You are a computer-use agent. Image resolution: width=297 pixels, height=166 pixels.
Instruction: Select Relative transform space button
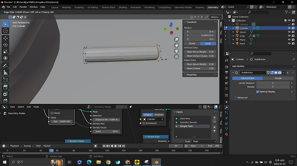[x=159, y=115]
